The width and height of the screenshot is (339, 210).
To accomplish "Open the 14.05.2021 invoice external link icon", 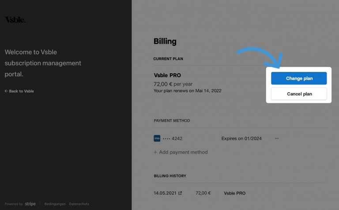I will [180, 193].
